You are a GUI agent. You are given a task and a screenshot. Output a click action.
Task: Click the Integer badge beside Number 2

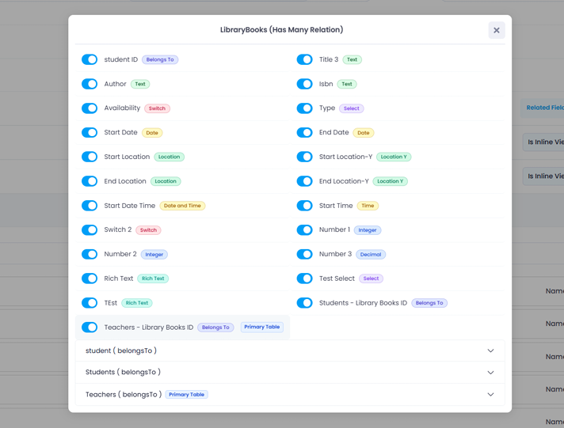[154, 255]
